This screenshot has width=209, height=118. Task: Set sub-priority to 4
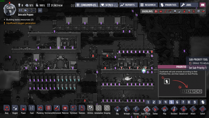166,102
